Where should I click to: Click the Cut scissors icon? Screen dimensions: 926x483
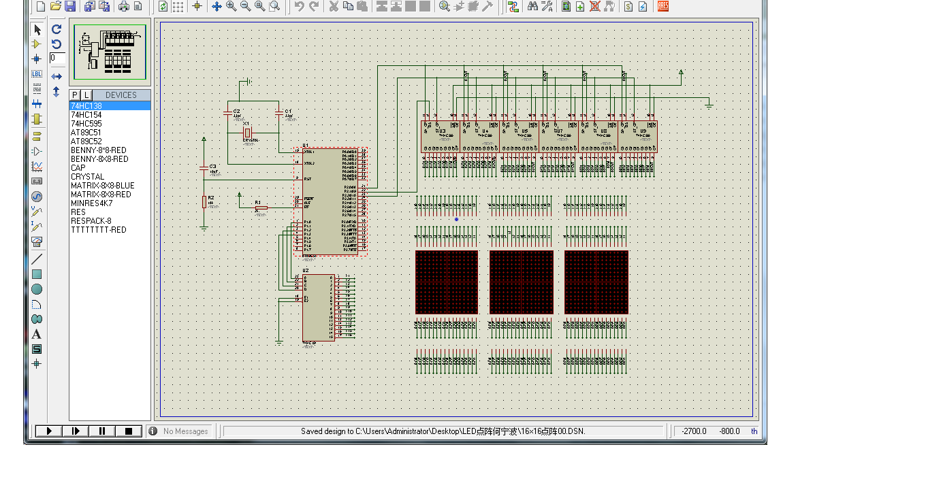(x=334, y=6)
